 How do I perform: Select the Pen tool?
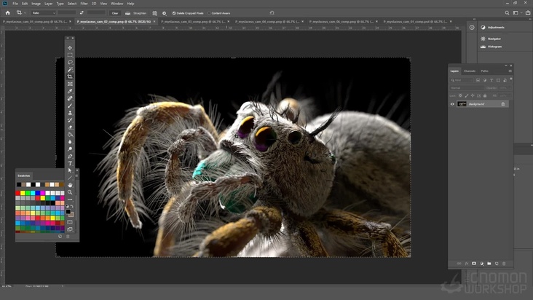click(70, 157)
